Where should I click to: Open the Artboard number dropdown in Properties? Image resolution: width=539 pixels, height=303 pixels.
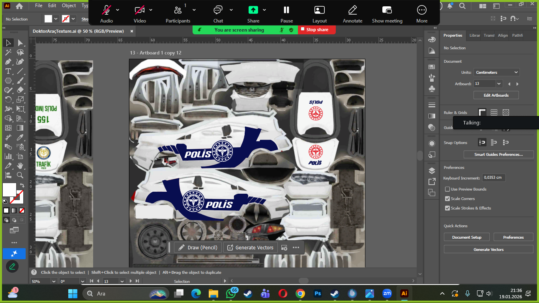[499, 84]
